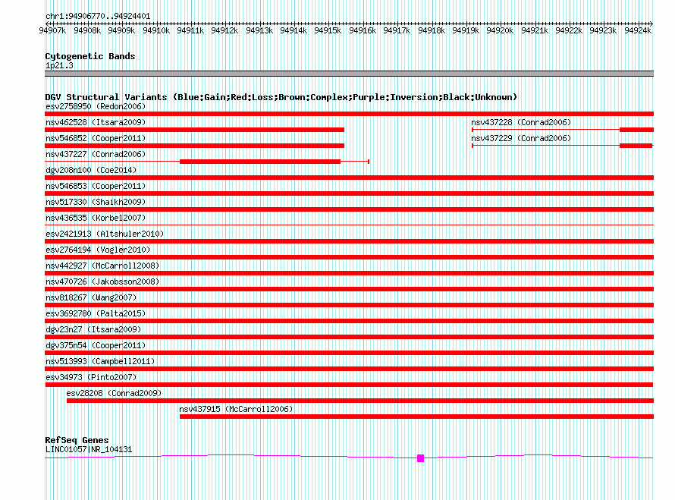Click the red loss bar under nsv462528
675x500 pixels.
[x=195, y=130]
